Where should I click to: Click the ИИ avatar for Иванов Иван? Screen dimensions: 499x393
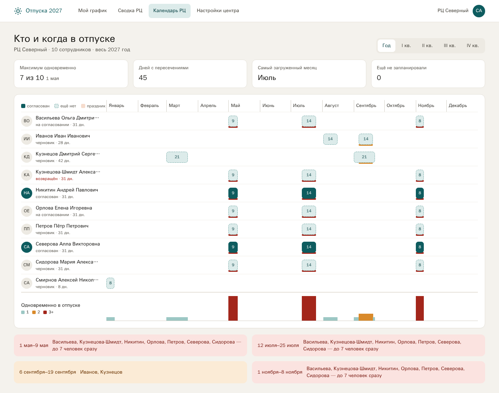(x=27, y=139)
